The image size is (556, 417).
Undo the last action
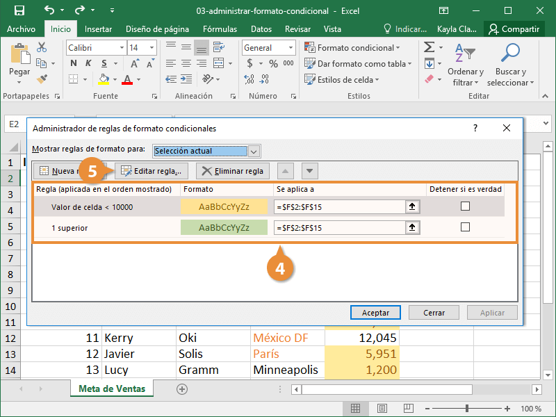49,10
